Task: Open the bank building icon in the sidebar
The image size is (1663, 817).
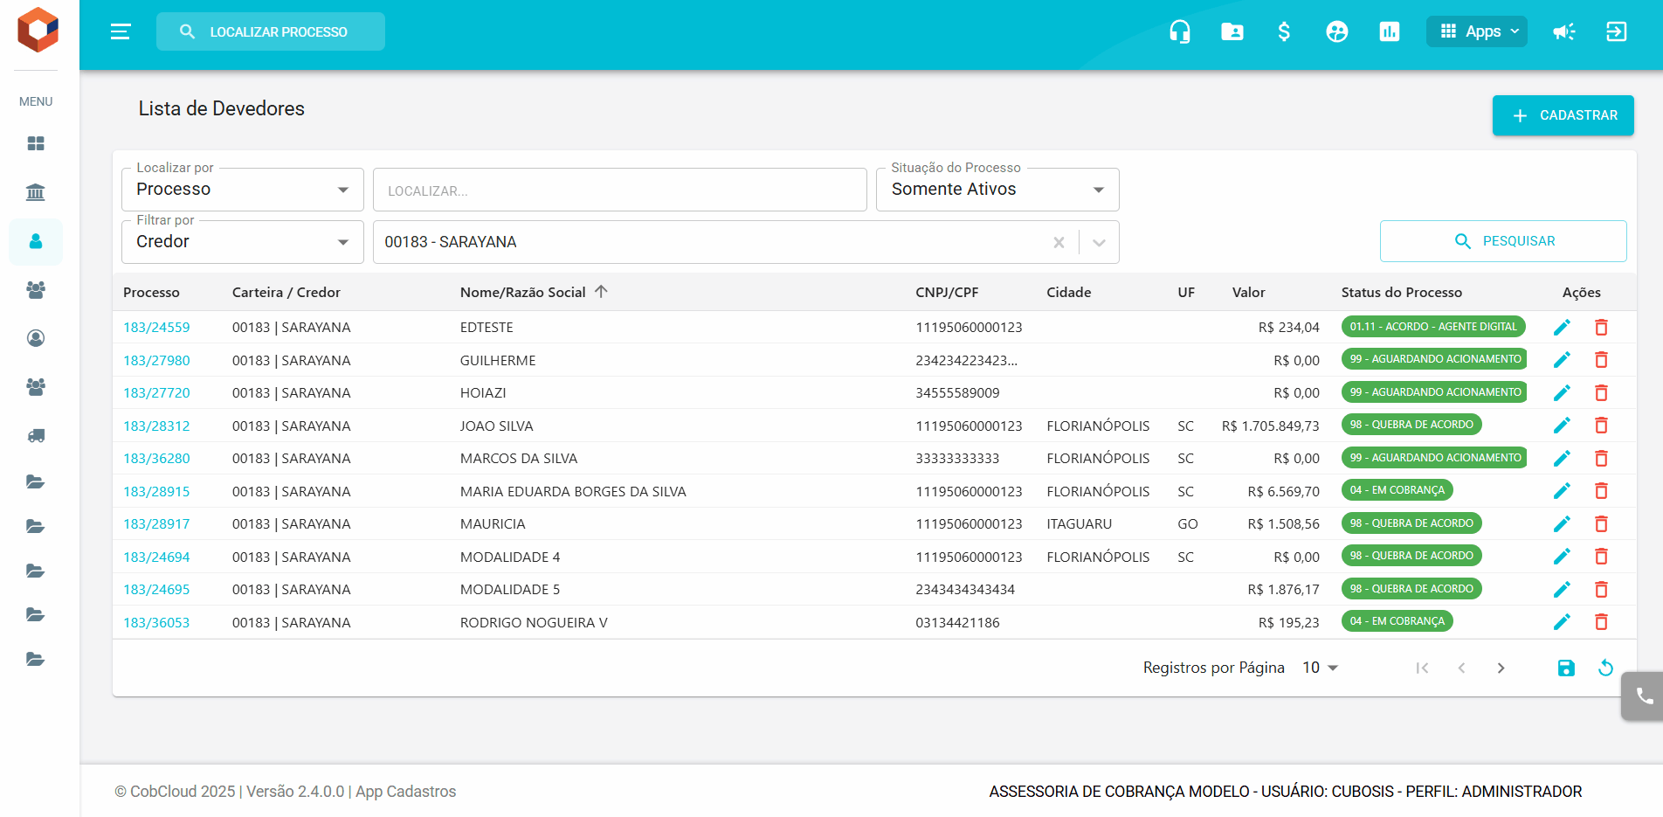Action: [36, 192]
